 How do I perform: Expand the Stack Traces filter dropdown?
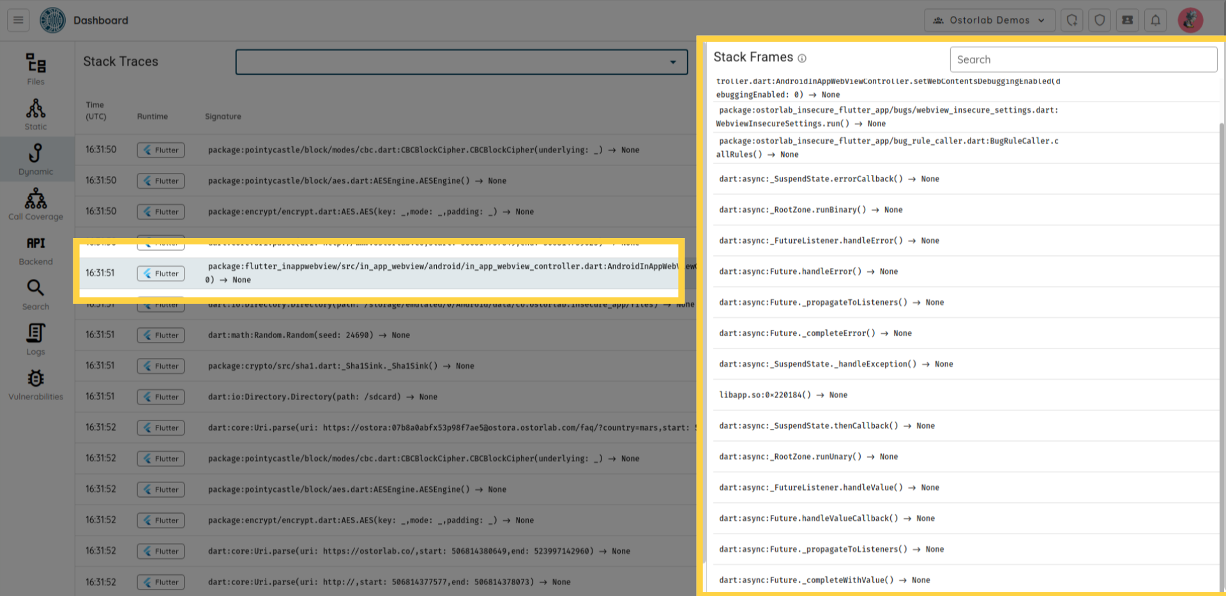tap(672, 62)
